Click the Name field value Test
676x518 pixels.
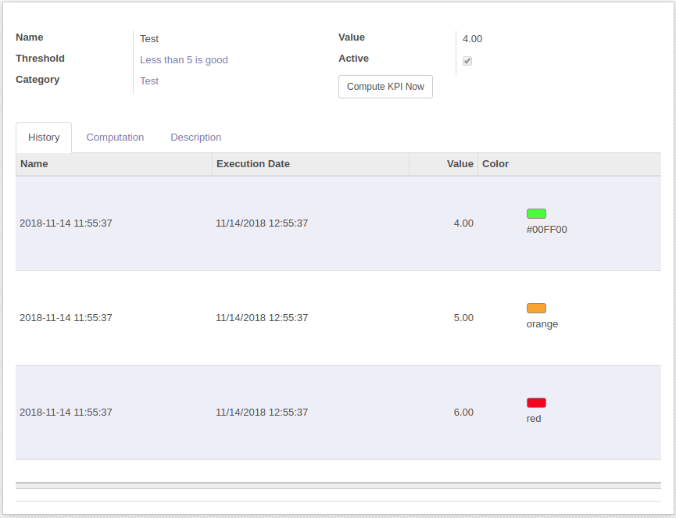(149, 39)
